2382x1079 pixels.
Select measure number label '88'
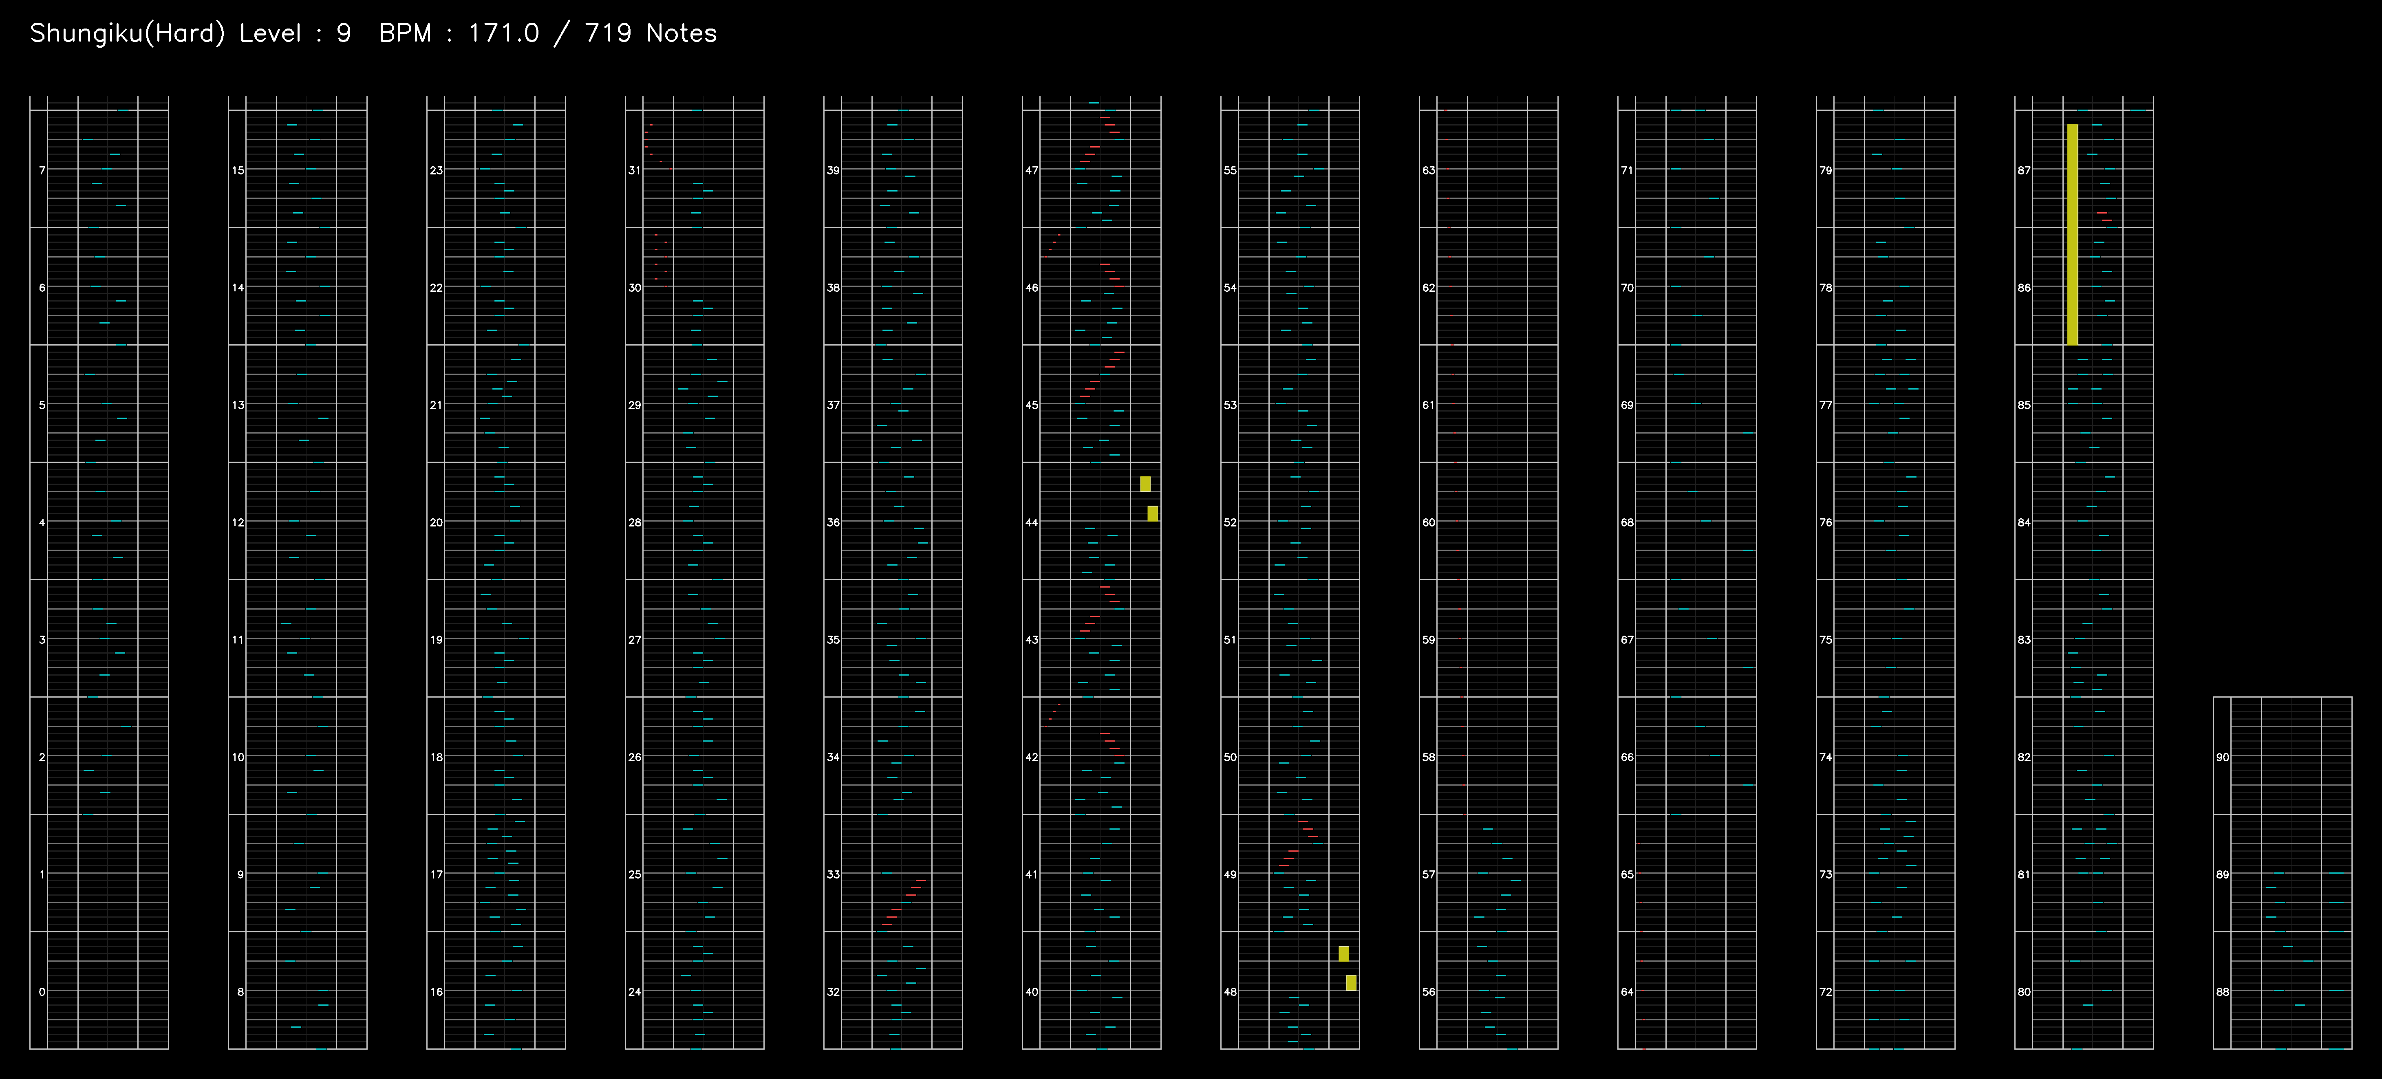click(2222, 992)
